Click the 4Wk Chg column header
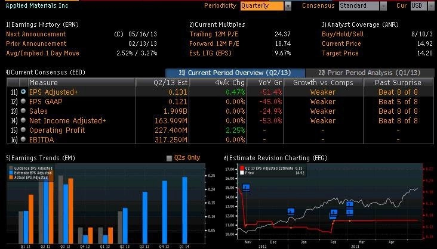 [x=218, y=83]
